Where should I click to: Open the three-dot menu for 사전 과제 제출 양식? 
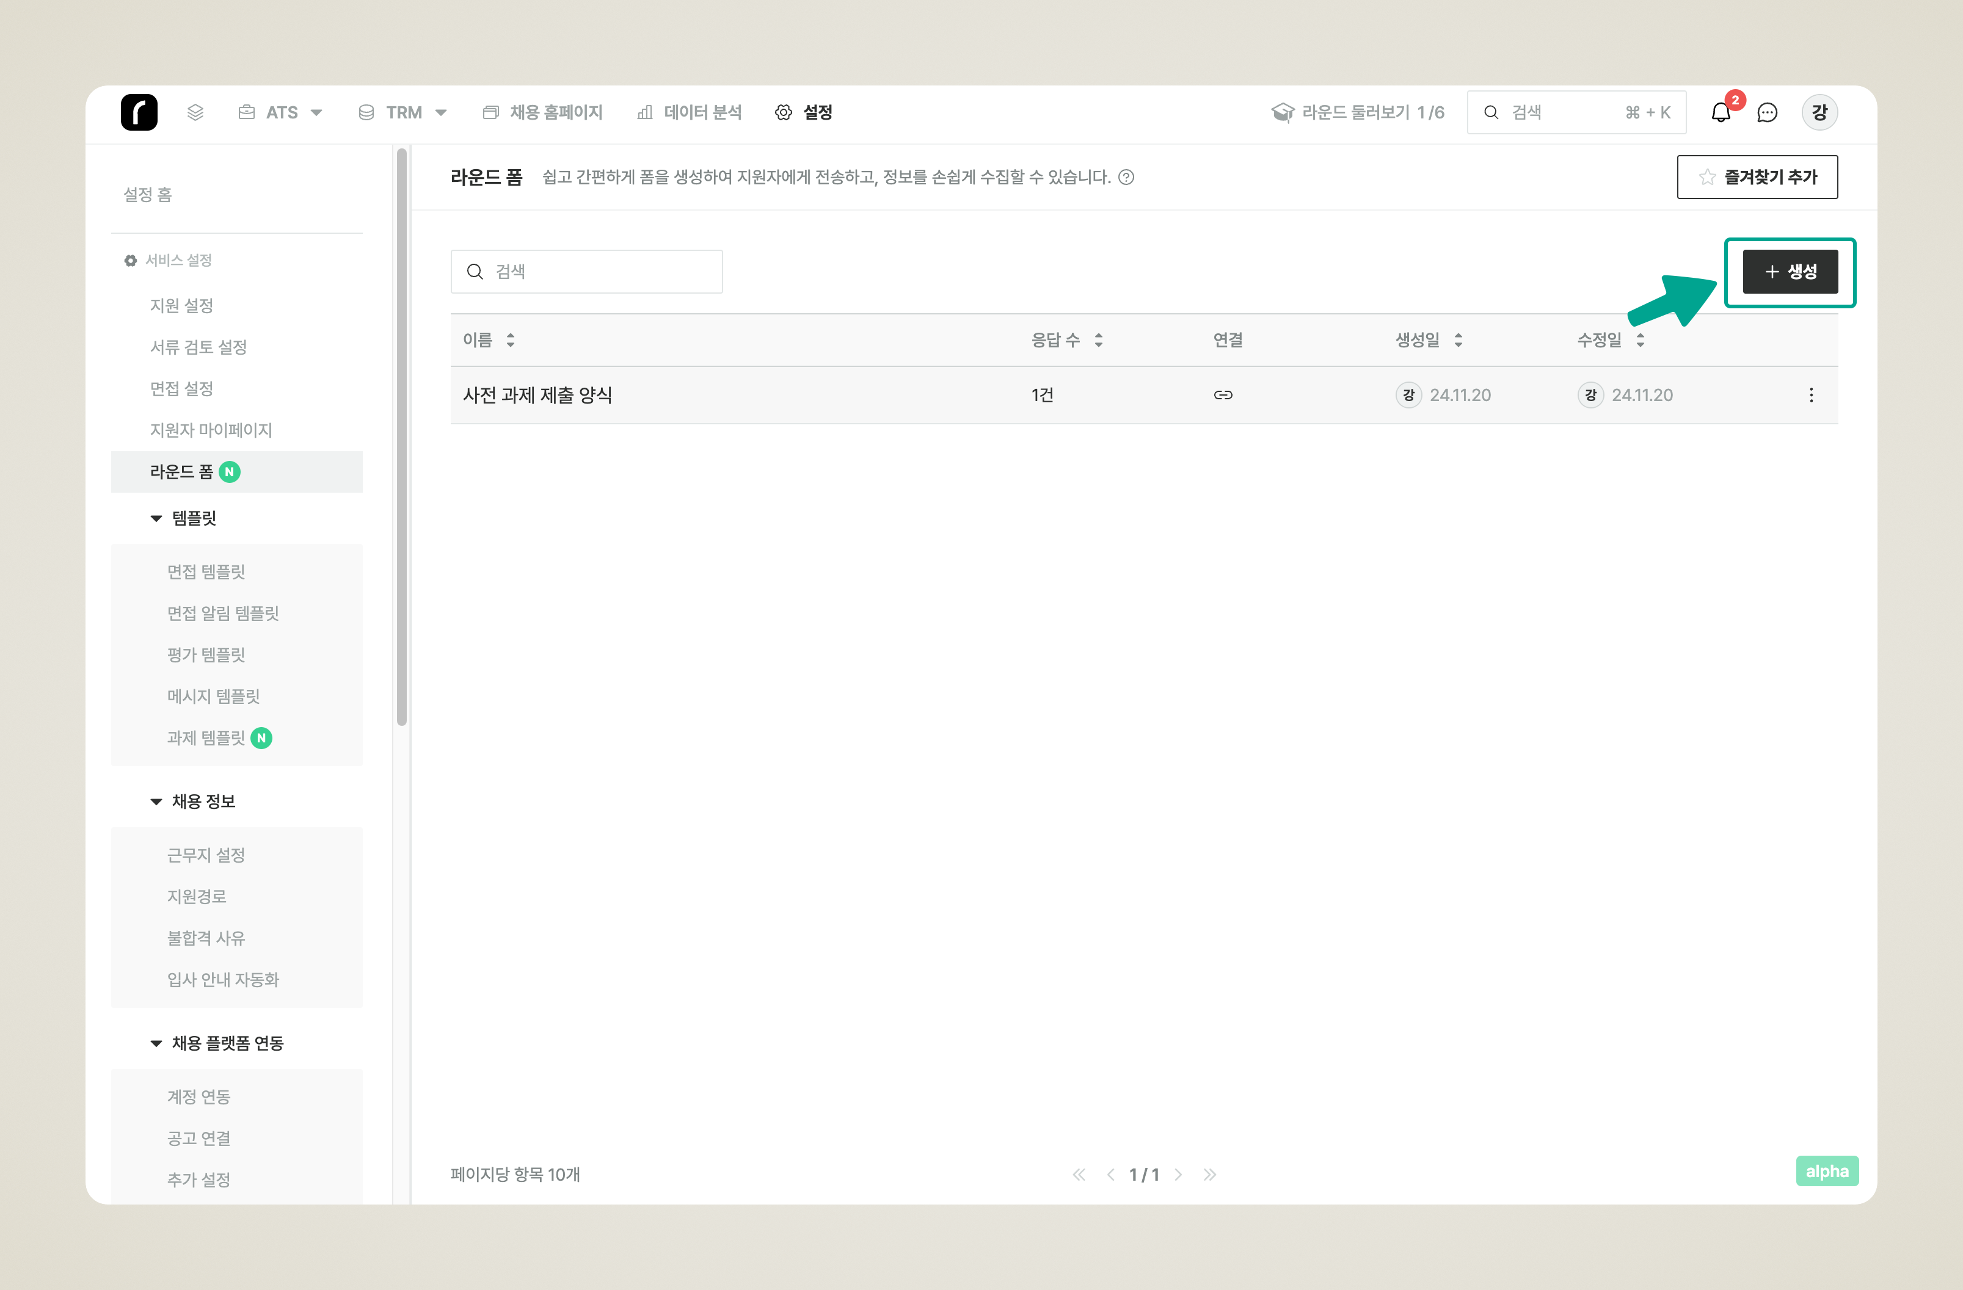[x=1810, y=395]
